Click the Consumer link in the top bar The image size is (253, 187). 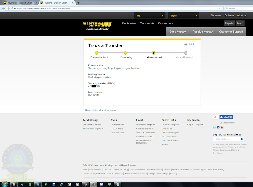point(216,15)
